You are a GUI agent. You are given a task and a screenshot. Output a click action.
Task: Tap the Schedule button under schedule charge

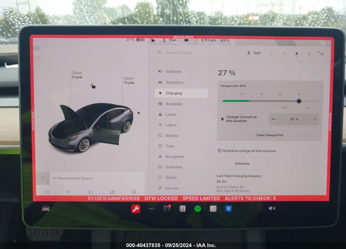coord(242,164)
